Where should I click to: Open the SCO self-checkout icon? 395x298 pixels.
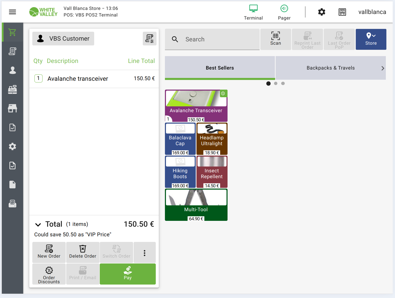[x=342, y=12]
